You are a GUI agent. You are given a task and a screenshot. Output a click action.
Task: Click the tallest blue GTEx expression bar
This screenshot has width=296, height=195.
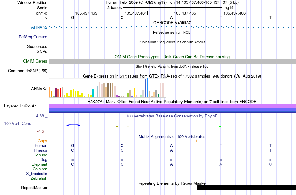click(148, 88)
